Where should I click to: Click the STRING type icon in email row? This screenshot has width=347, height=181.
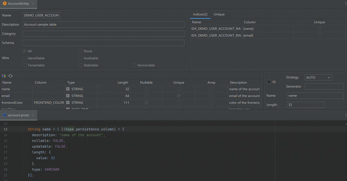pos(68,96)
